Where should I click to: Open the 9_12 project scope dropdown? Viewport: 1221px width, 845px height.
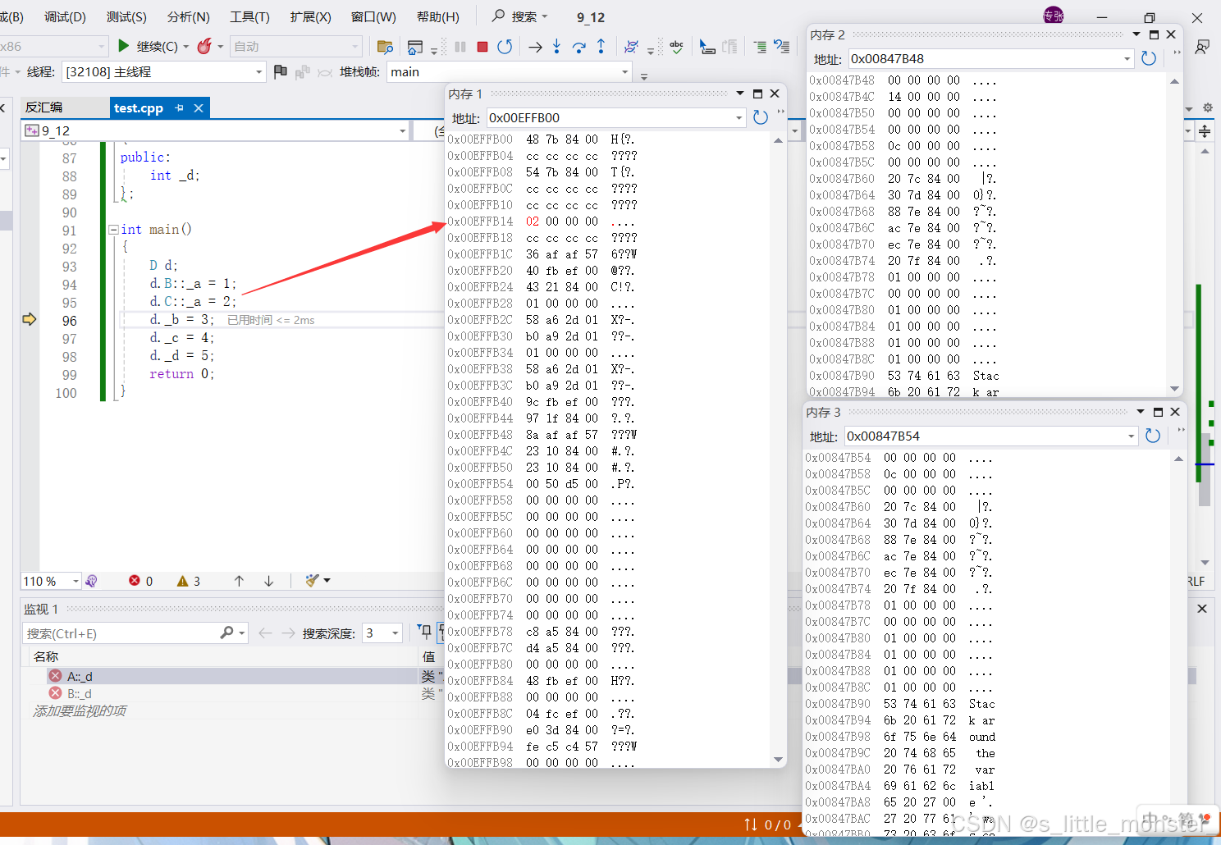point(402,130)
